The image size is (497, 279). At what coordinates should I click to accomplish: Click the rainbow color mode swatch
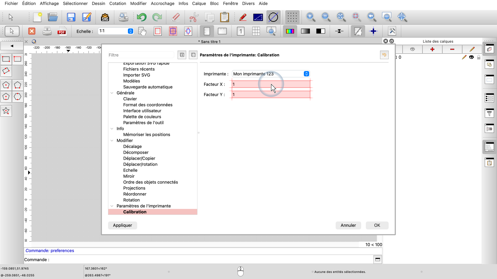pos(290,31)
